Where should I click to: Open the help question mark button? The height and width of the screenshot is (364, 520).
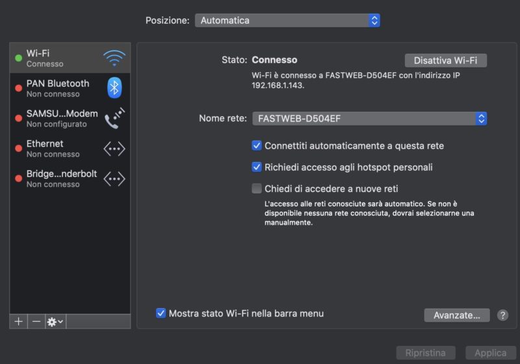[x=502, y=315]
